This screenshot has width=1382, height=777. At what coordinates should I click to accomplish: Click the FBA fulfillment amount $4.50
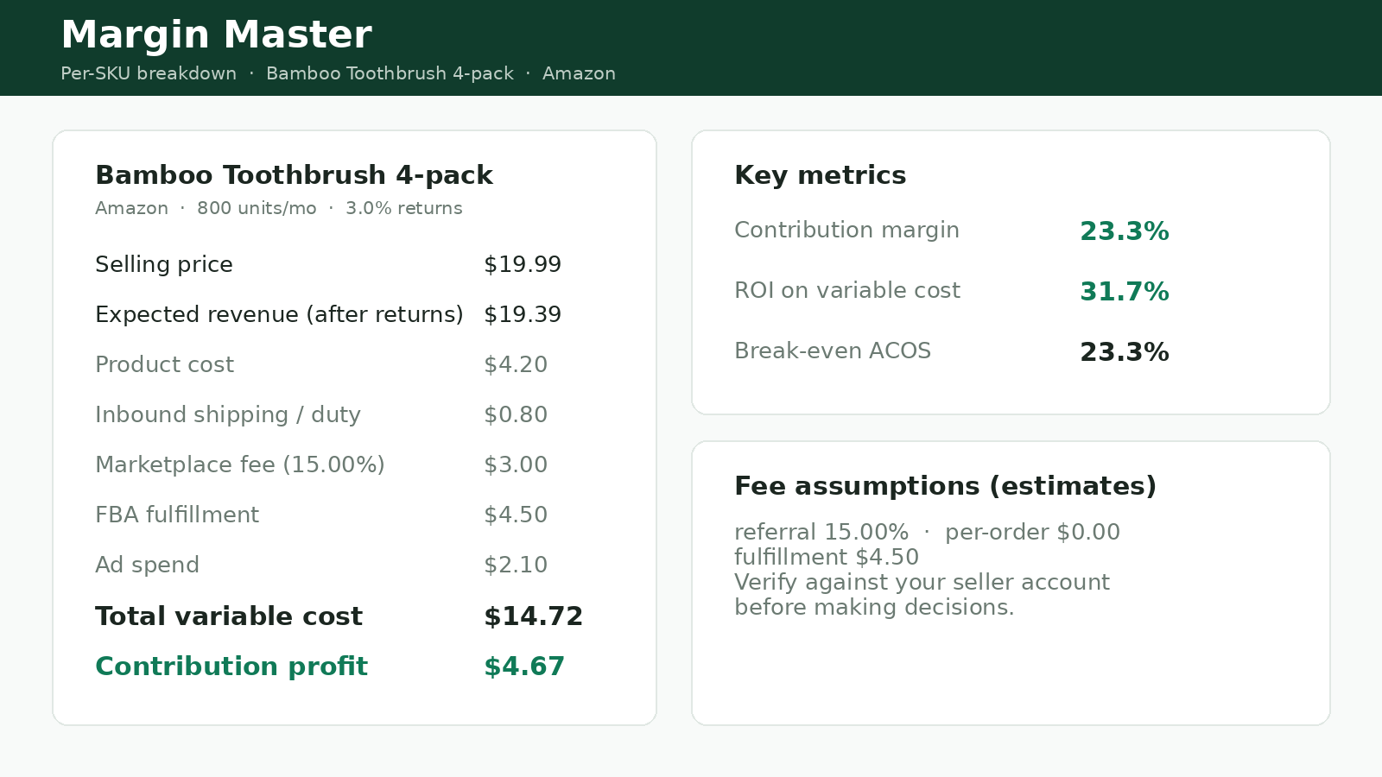pos(516,515)
